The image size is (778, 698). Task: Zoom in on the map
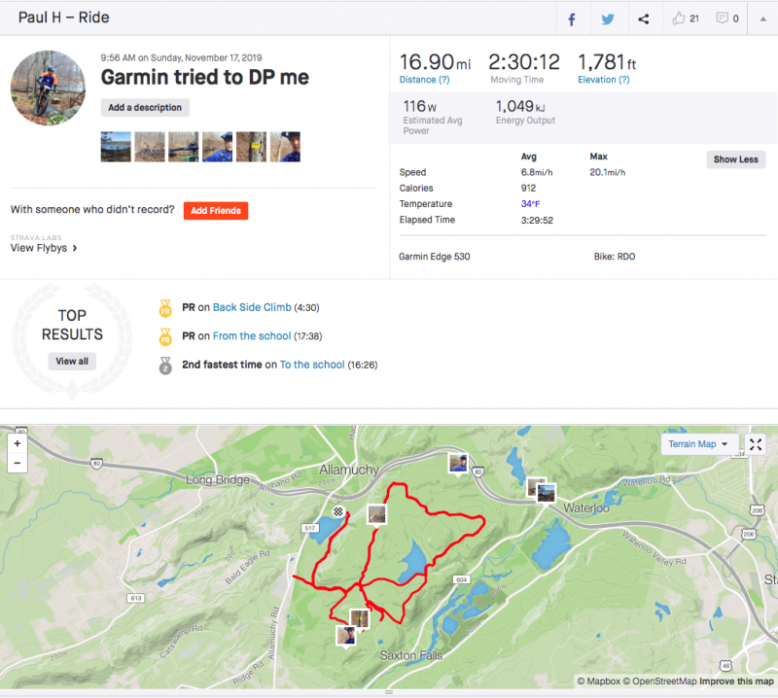click(17, 443)
